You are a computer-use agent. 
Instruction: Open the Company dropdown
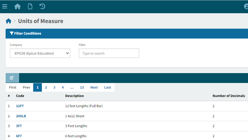click(x=40, y=53)
